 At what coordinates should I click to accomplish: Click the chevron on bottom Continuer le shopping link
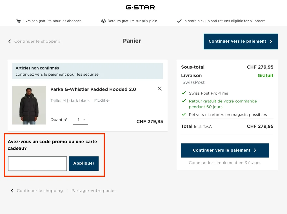point(12,191)
